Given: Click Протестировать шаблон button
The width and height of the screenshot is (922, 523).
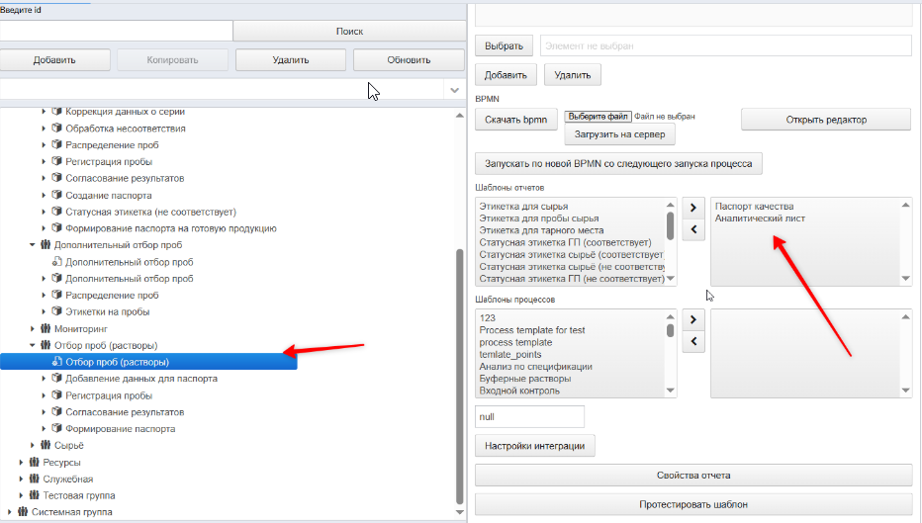Looking at the screenshot, I should coord(693,505).
